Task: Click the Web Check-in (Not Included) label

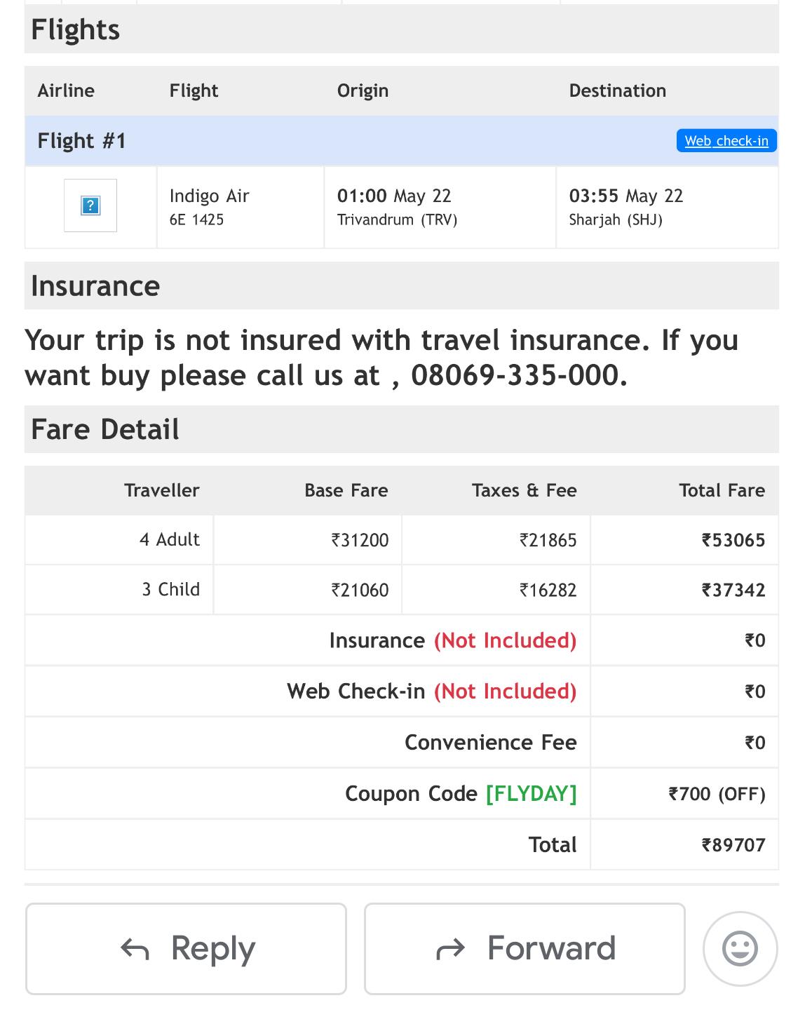Action: pyautogui.click(x=431, y=691)
